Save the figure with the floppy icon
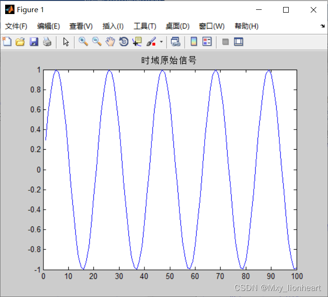The image size is (328, 297). [34, 42]
